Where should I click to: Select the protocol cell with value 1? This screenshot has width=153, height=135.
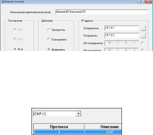pos(59,132)
